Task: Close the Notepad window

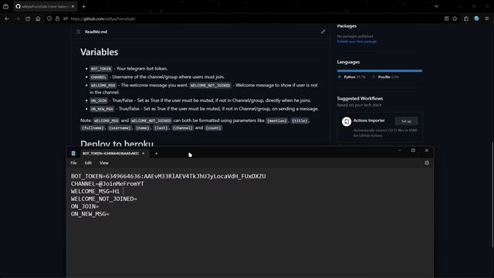Action: coord(427,151)
